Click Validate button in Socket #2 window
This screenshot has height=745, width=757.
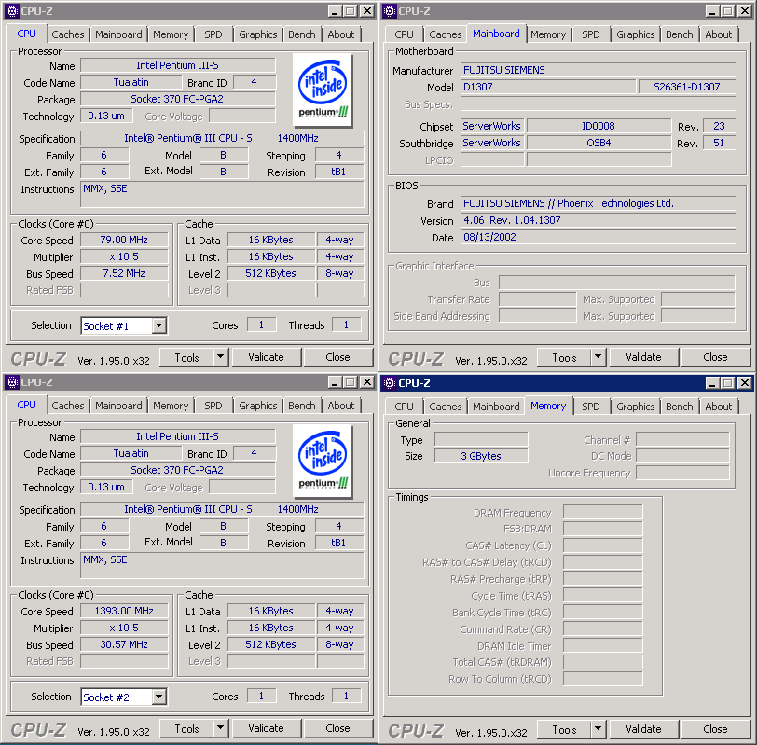coord(266,728)
